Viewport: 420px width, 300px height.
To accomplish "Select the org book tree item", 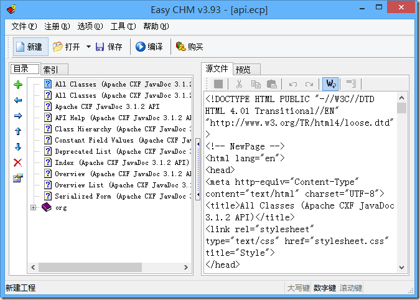I will click(x=61, y=208).
